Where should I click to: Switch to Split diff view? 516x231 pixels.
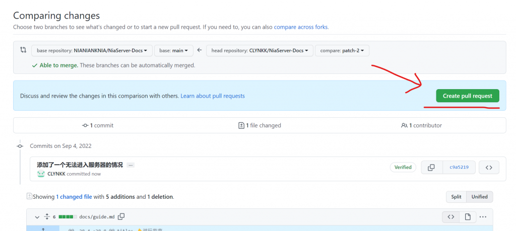pos(456,197)
